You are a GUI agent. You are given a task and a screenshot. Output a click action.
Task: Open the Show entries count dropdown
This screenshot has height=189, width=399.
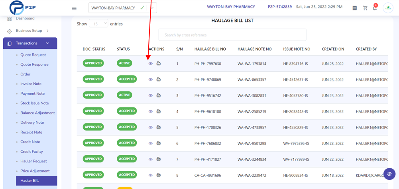point(98,24)
